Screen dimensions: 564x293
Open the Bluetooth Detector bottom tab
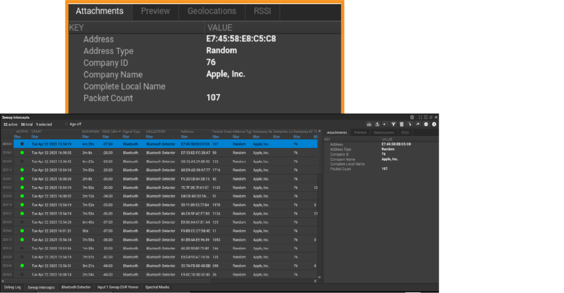click(76, 287)
